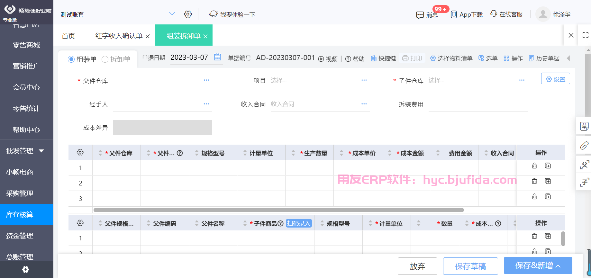This screenshot has width=591, height=278.
Task: Click 放弃 discard button
Action: point(417,266)
